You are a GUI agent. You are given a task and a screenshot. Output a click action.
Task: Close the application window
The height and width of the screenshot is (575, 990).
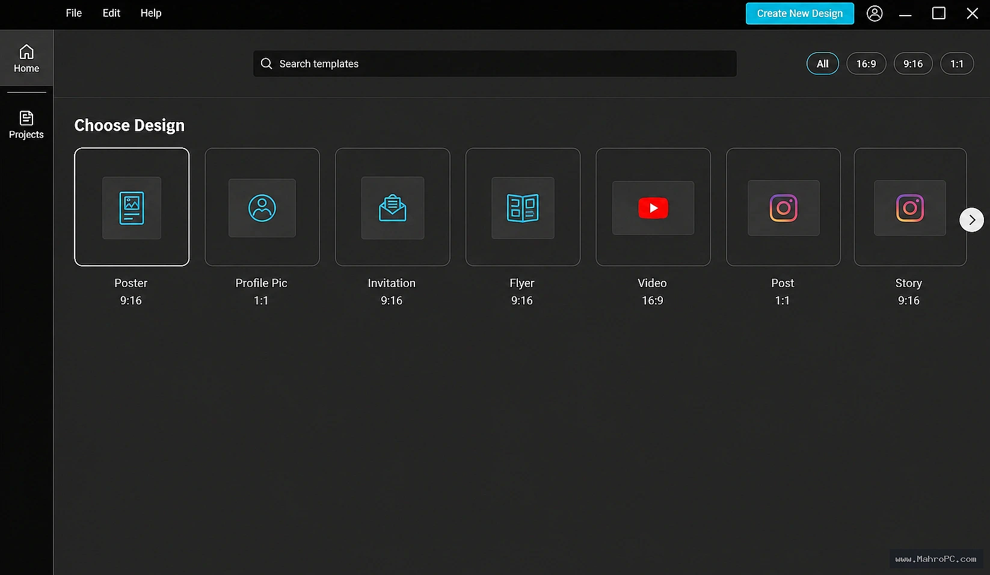pyautogui.click(x=973, y=13)
